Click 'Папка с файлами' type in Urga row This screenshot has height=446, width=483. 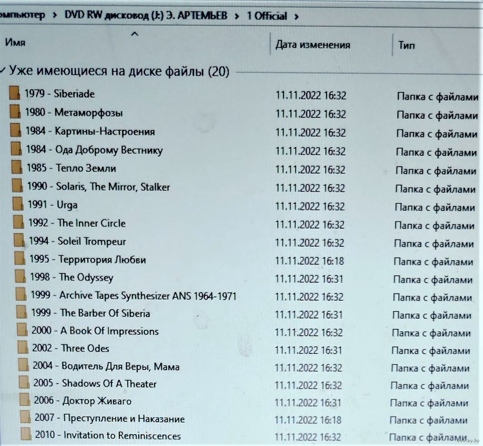click(x=435, y=208)
